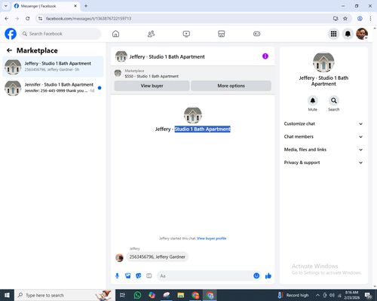
Task: Click highlighted Studio 1 Bath Apartment title
Action: pyautogui.click(x=202, y=129)
